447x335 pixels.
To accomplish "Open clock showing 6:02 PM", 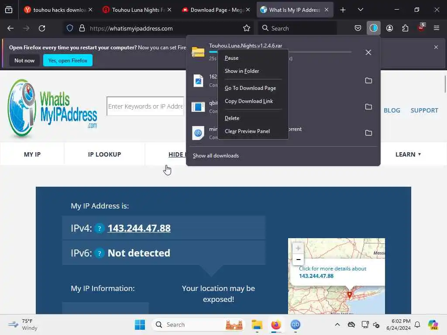I will (398, 325).
